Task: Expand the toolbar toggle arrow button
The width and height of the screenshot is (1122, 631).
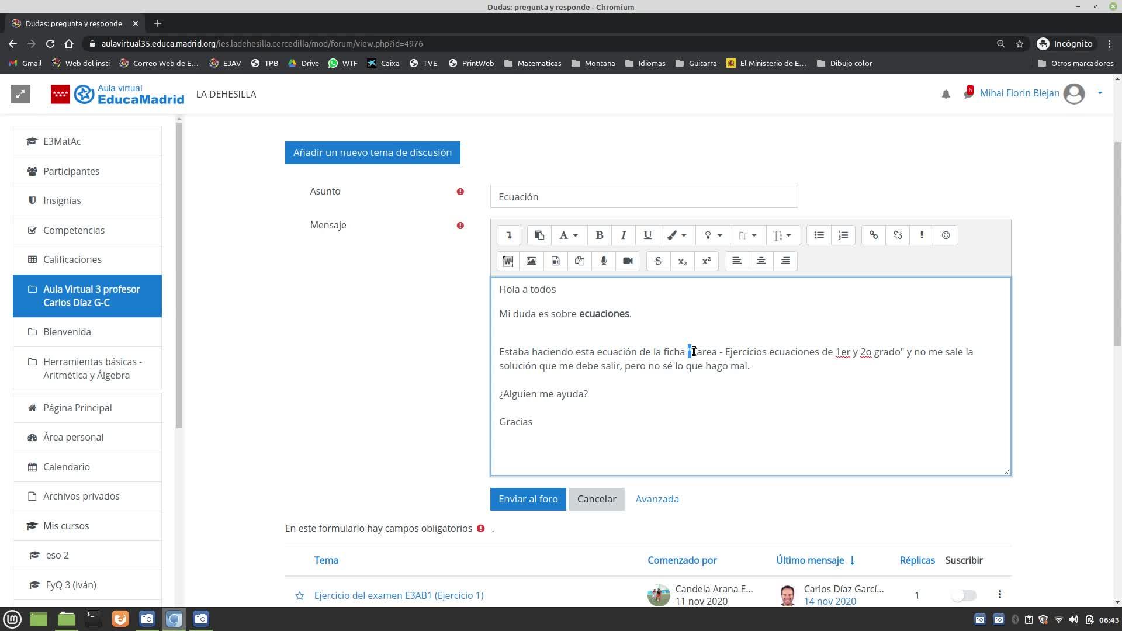Action: pos(508,235)
